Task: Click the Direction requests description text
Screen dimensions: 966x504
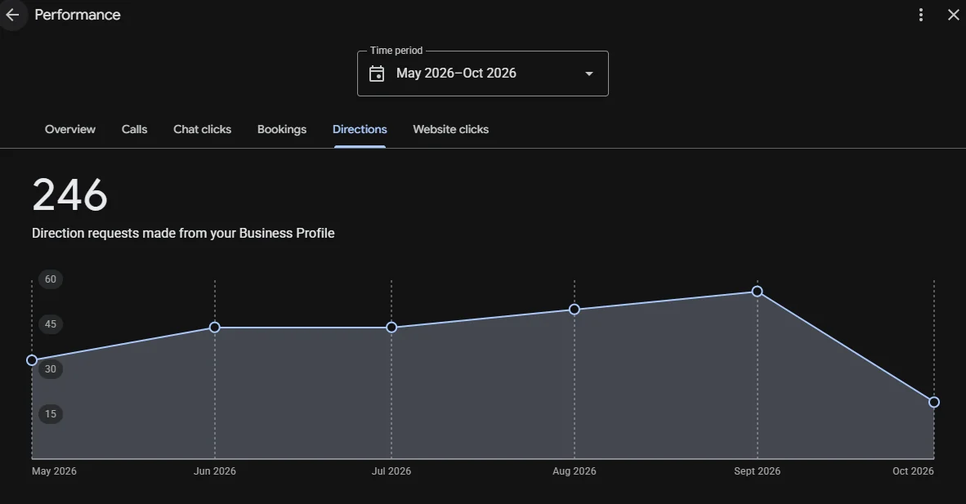Action: 183,234
